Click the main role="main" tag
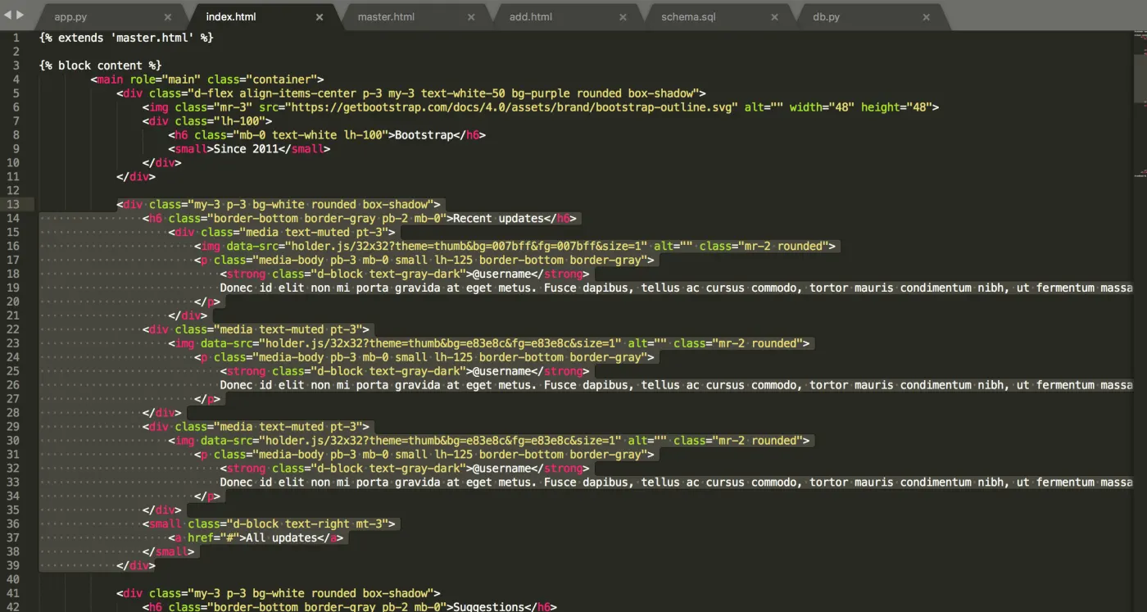 coord(207,79)
